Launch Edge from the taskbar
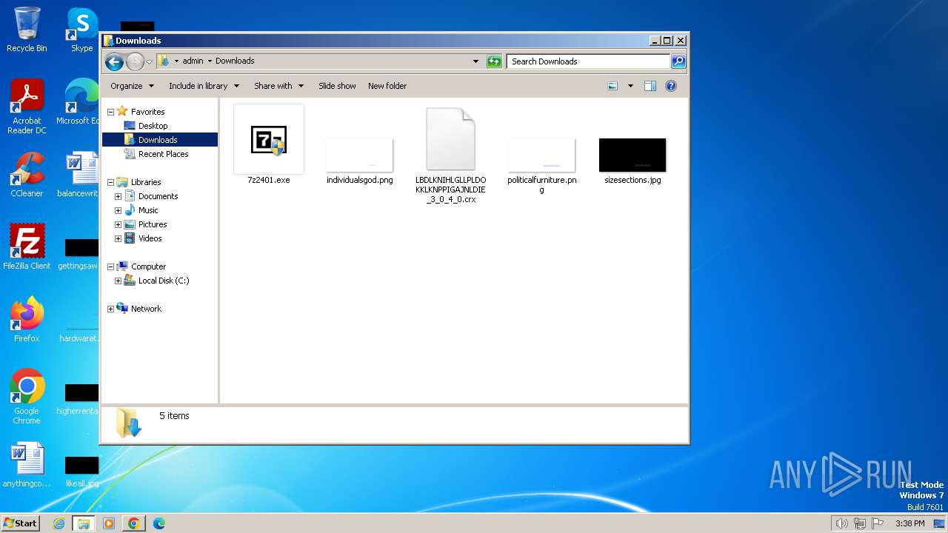 159,523
